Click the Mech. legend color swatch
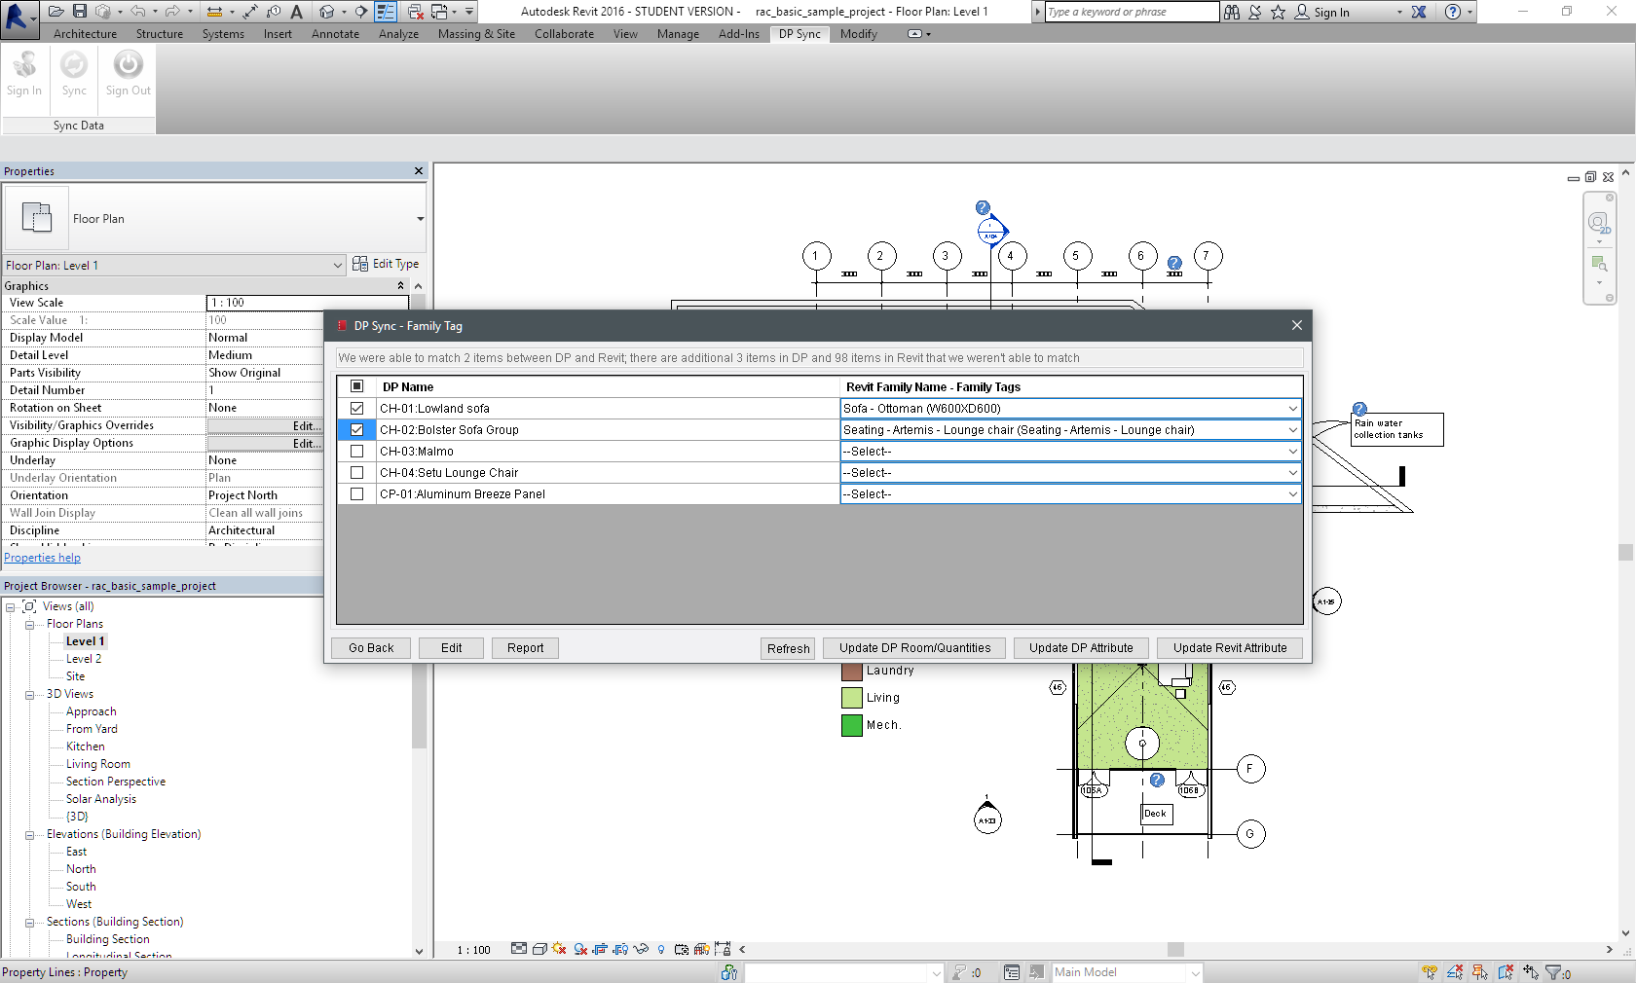This screenshot has height=983, width=1636. [852, 725]
